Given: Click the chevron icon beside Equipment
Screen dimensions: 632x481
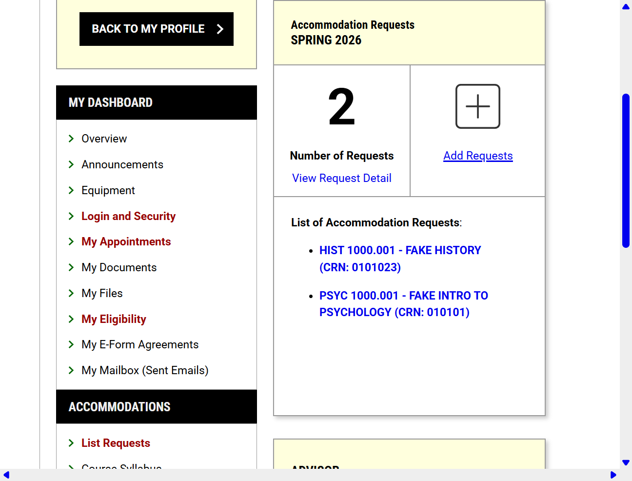Looking at the screenshot, I should pos(71,190).
